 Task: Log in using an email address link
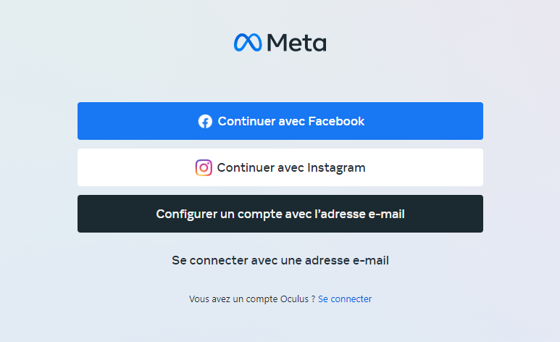[x=280, y=260]
